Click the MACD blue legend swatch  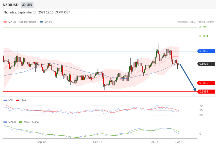pyautogui.click(x=5, y=122)
